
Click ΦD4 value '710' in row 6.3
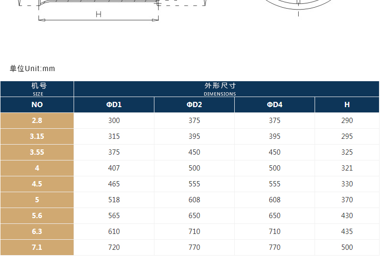pos(275,232)
